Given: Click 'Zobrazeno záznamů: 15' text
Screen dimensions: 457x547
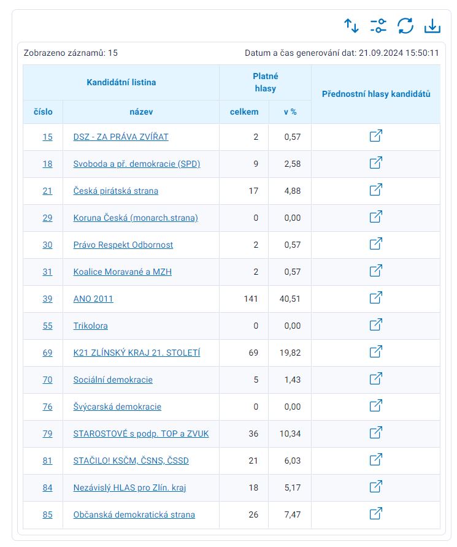Looking at the screenshot, I should (71, 53).
